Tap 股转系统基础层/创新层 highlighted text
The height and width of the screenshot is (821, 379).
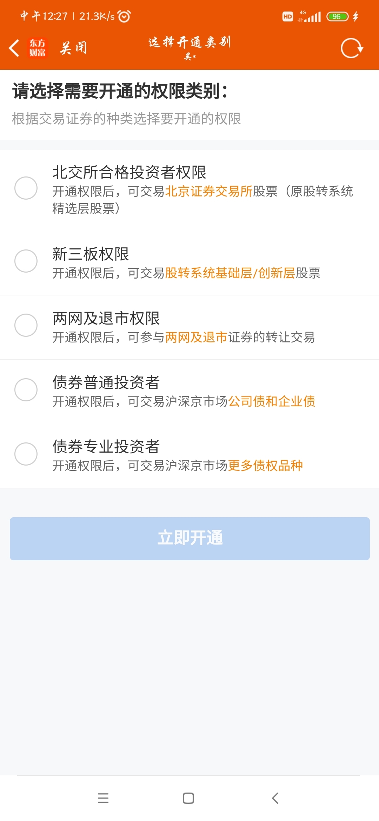(x=230, y=273)
